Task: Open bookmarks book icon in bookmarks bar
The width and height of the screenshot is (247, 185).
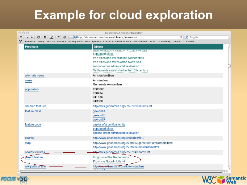Action: (21, 41)
